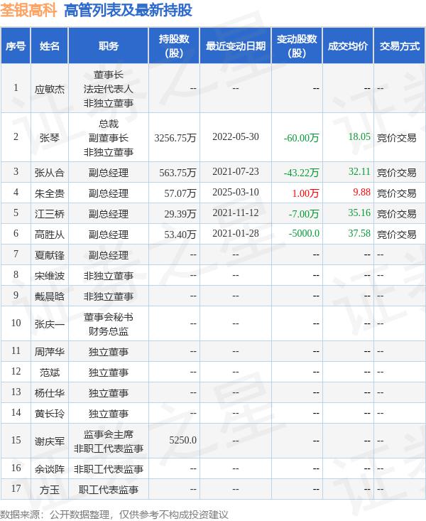Click on 张琴 in the name column
Screen dimensions: 426x521
[50, 138]
